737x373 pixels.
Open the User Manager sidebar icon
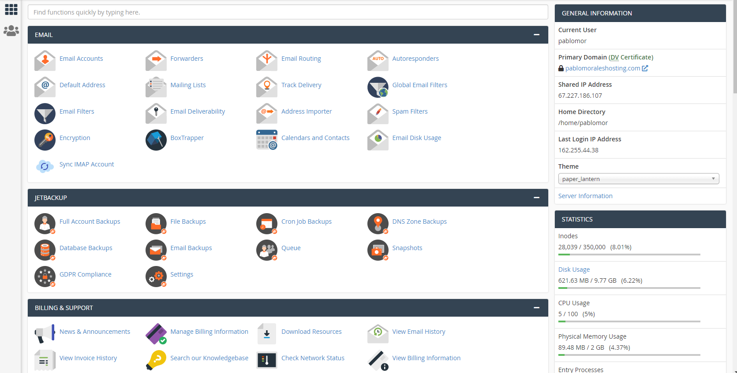pos(11,31)
